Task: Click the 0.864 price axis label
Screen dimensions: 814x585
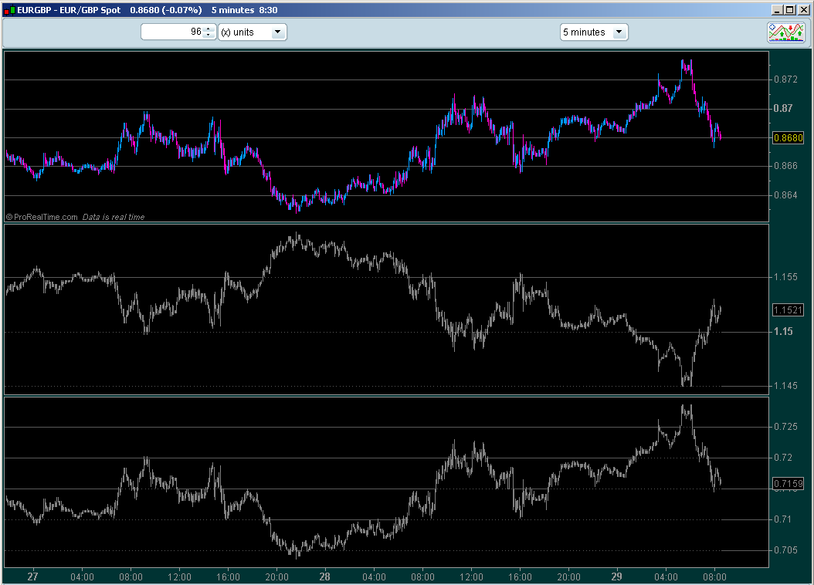Action: [785, 195]
